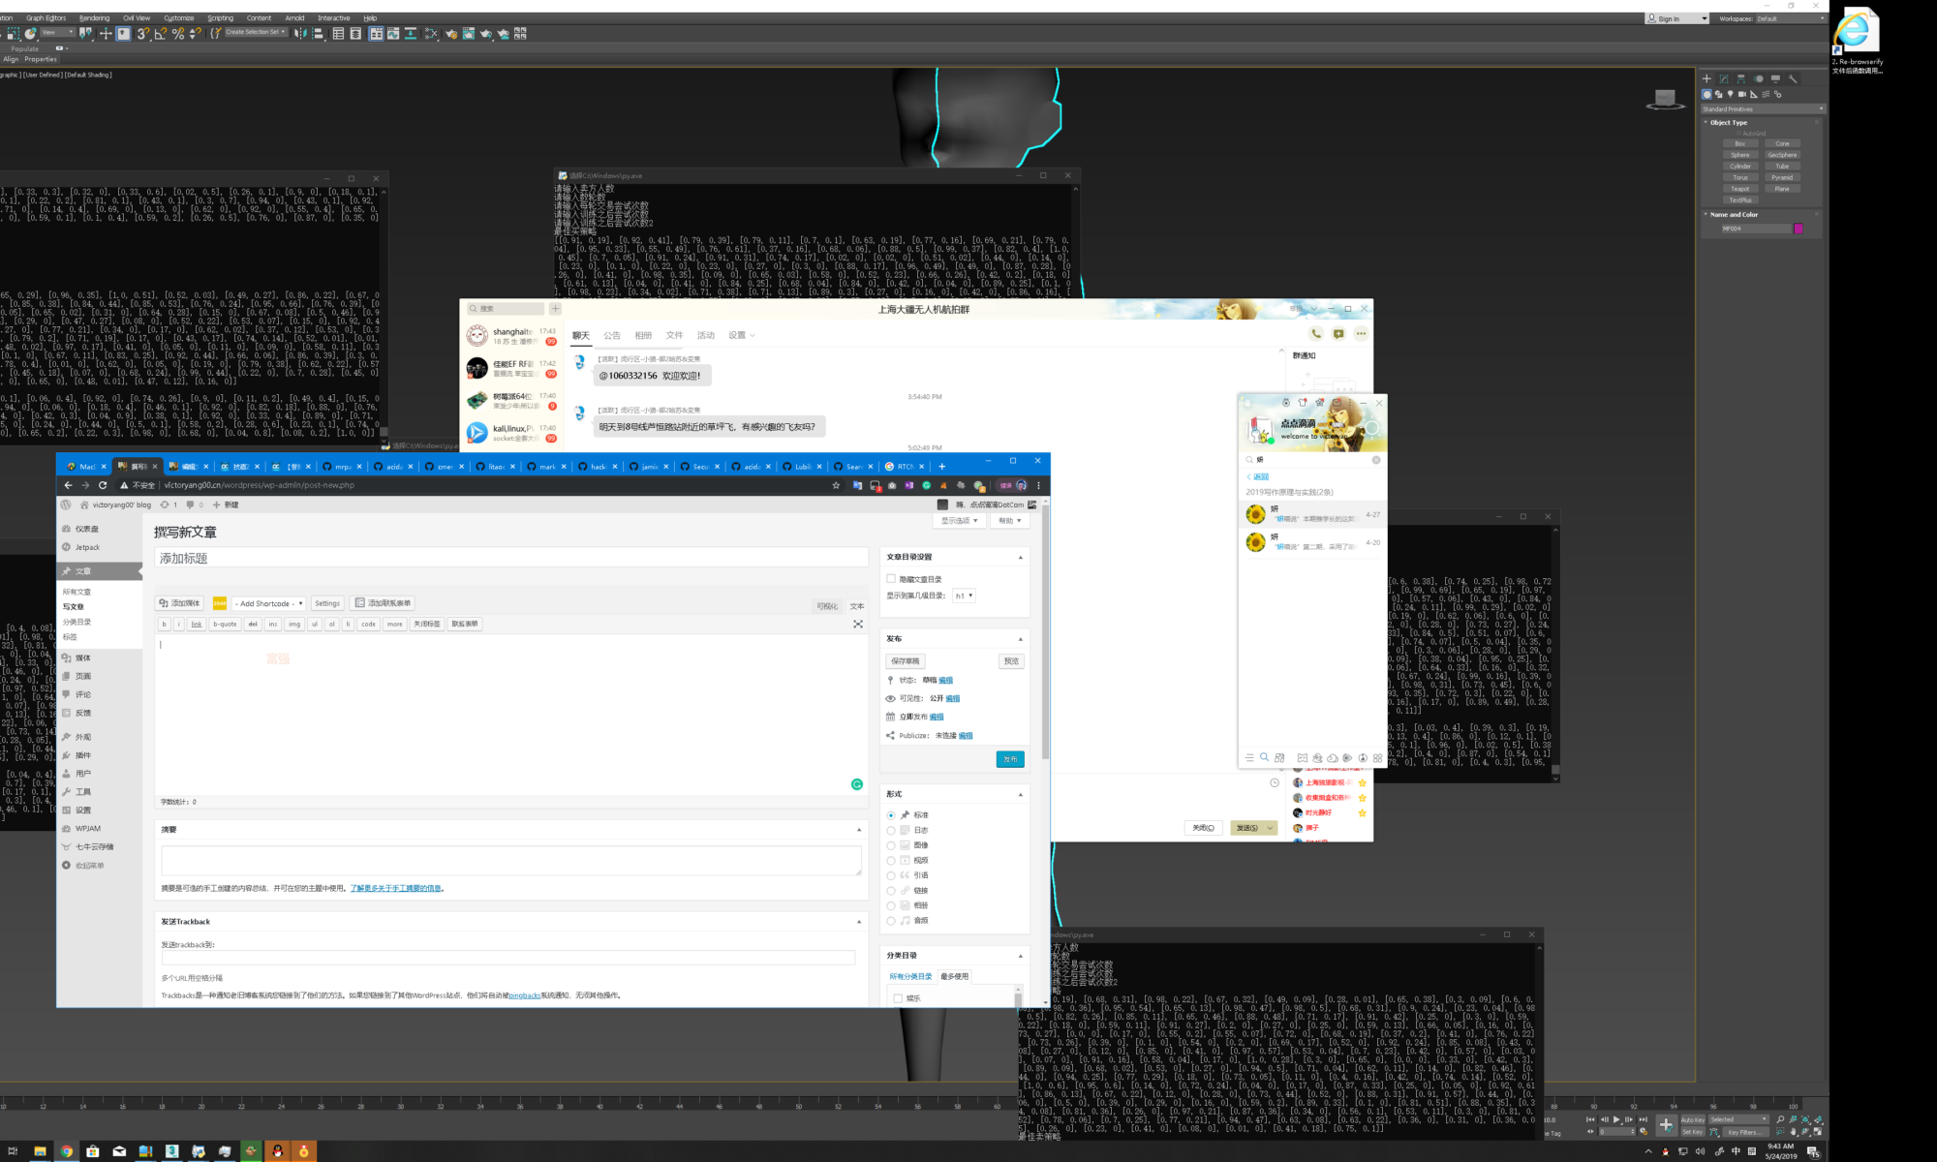Click the 添加标题 title input field

click(511, 558)
